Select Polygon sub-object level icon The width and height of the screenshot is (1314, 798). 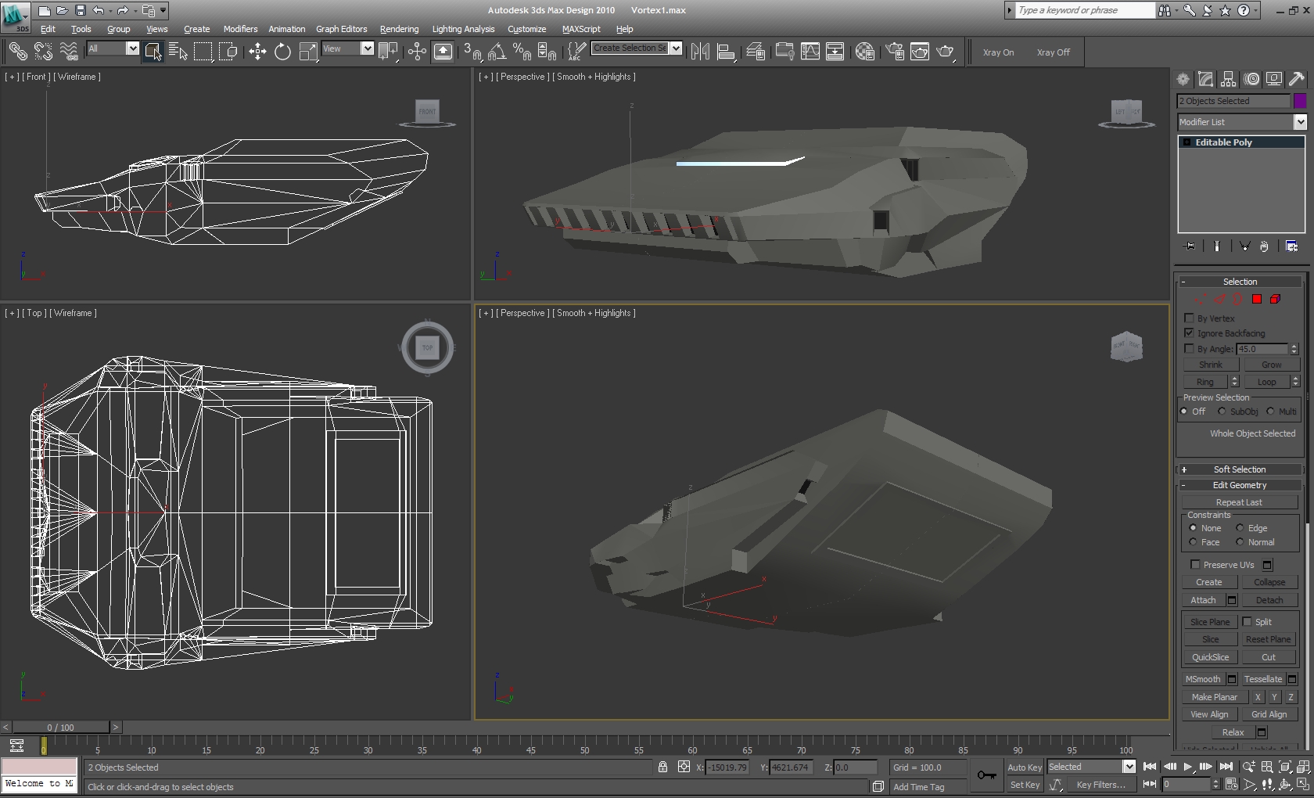pos(1256,299)
